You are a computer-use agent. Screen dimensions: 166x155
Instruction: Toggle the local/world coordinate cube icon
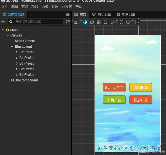[x=128, y=22]
